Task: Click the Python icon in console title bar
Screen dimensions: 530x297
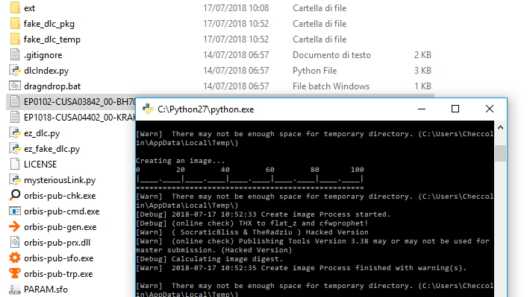Action: click(148, 109)
